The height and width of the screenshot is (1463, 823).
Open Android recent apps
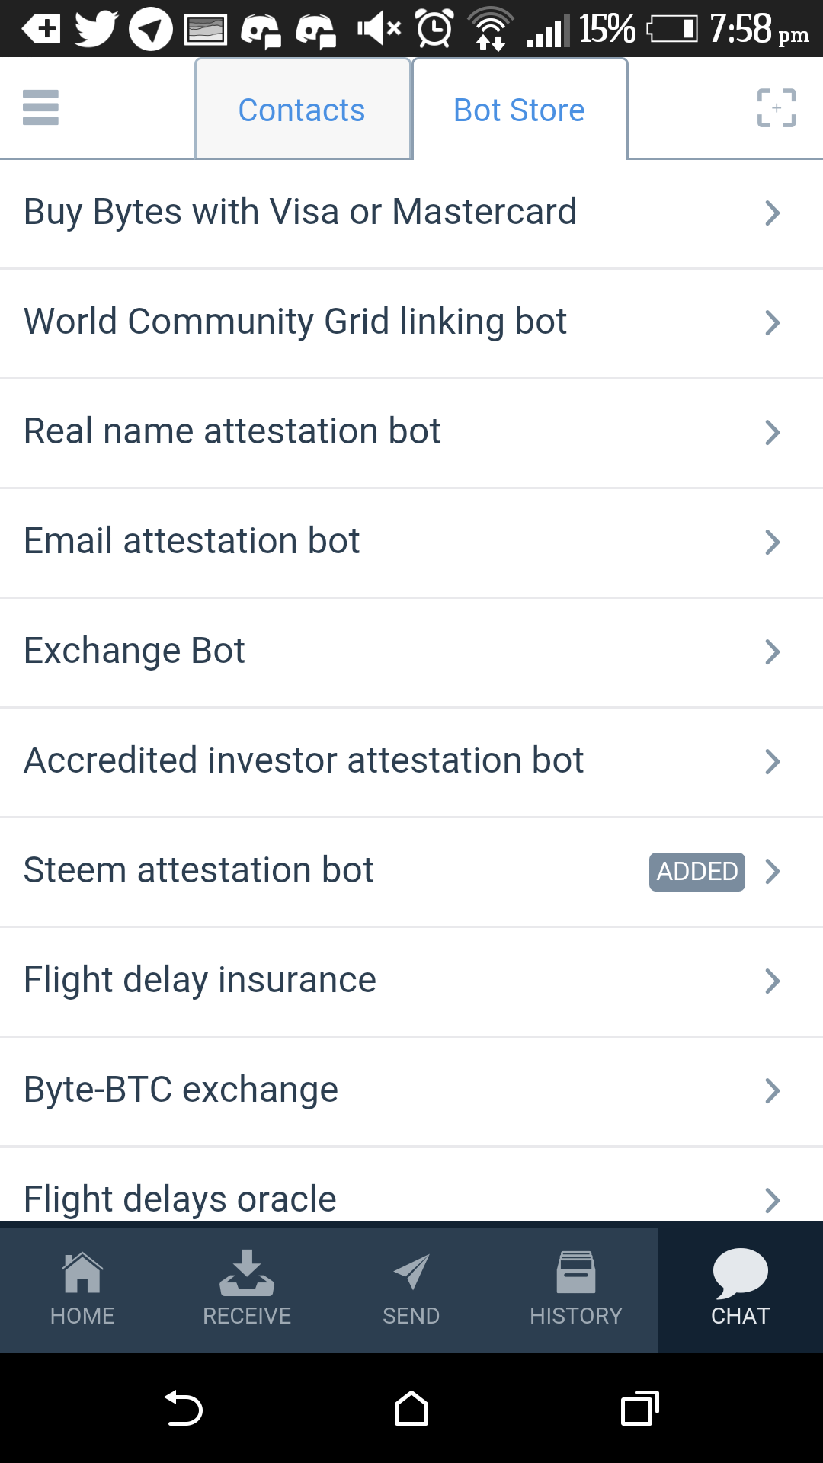640,1408
